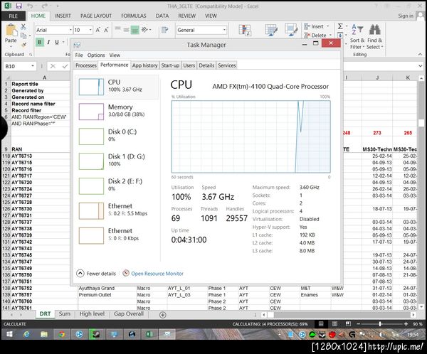Switch to Start-up tab
The height and width of the screenshot is (354, 427).
tap(170, 65)
